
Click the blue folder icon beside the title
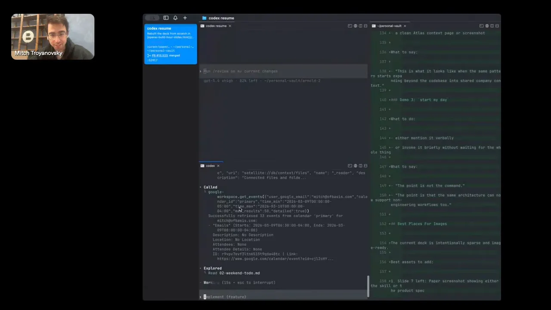click(x=204, y=18)
